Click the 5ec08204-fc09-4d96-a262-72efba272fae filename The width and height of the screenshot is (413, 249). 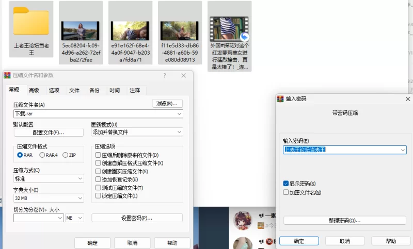click(x=81, y=53)
